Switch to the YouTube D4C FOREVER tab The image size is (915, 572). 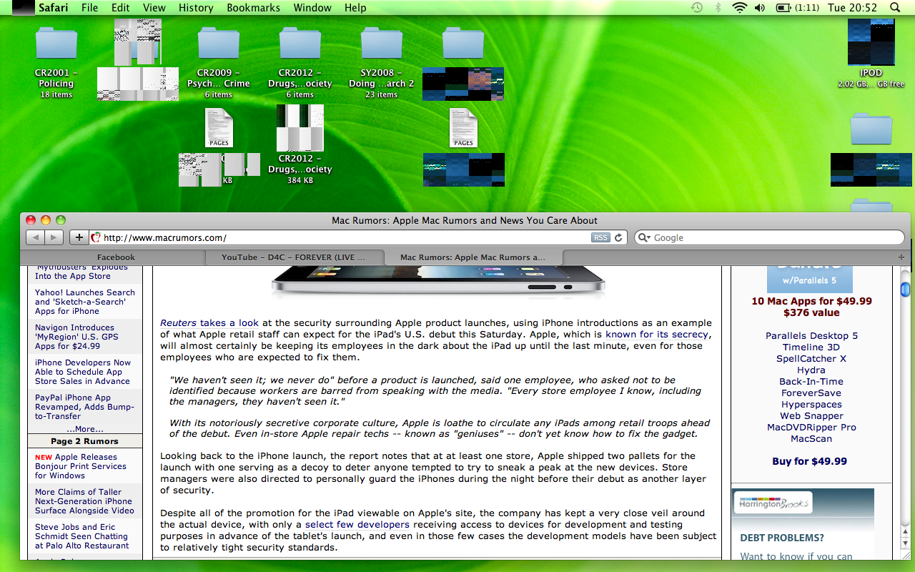[294, 257]
